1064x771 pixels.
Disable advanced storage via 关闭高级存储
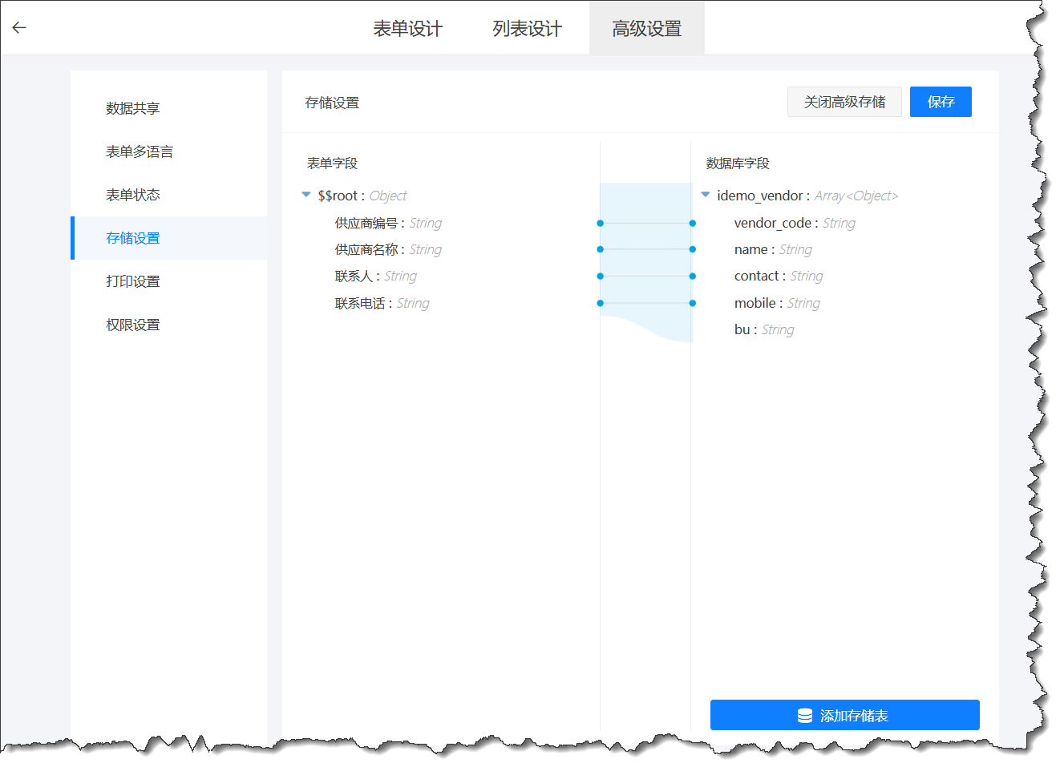[x=844, y=101]
